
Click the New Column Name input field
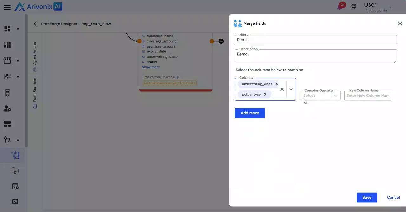point(368,96)
